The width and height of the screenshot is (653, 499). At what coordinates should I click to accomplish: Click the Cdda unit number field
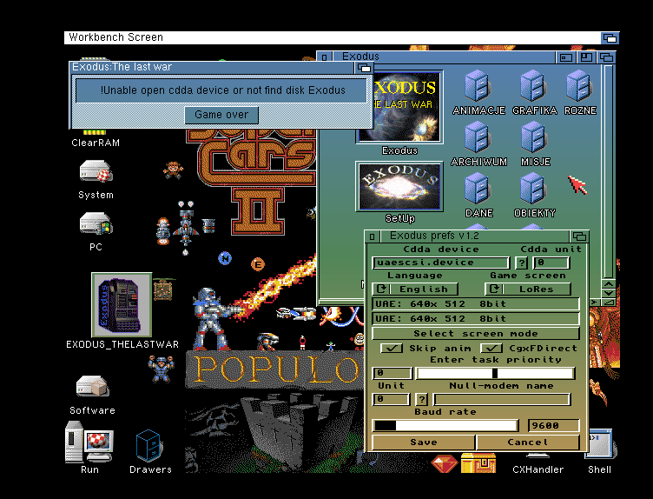551,263
